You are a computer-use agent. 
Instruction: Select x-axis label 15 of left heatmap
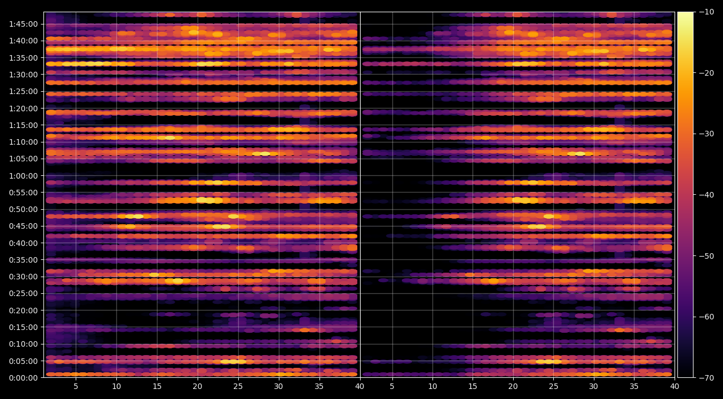click(156, 386)
